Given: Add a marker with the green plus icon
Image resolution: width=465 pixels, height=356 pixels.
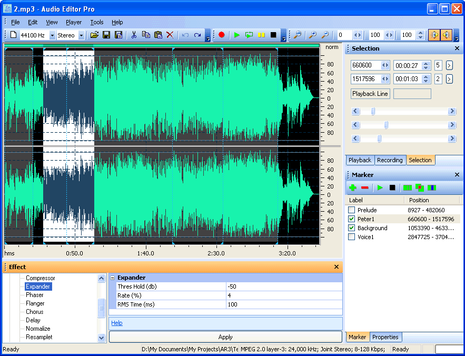Looking at the screenshot, I should coord(353,188).
